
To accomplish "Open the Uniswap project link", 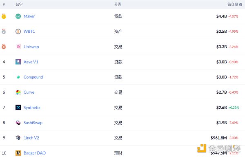I will 31,47.
